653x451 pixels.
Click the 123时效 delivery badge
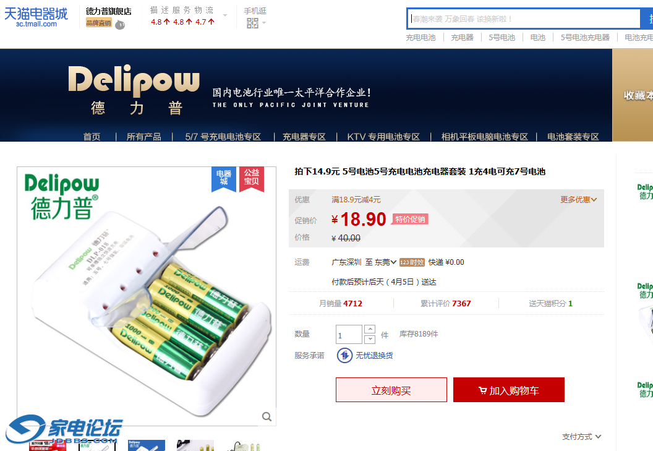pyautogui.click(x=412, y=262)
